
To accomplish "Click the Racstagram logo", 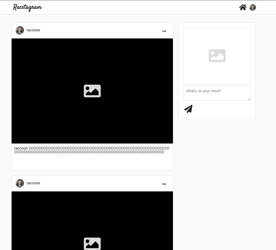I will point(27,7).
